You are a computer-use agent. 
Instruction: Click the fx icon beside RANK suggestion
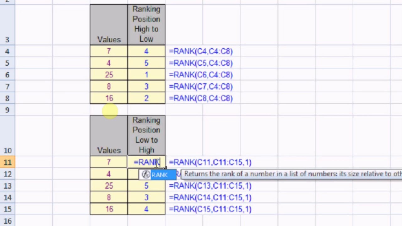click(x=145, y=175)
